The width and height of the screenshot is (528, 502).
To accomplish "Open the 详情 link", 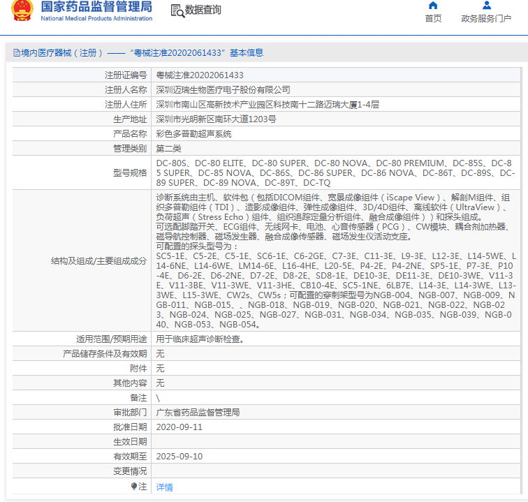I will pos(164,487).
